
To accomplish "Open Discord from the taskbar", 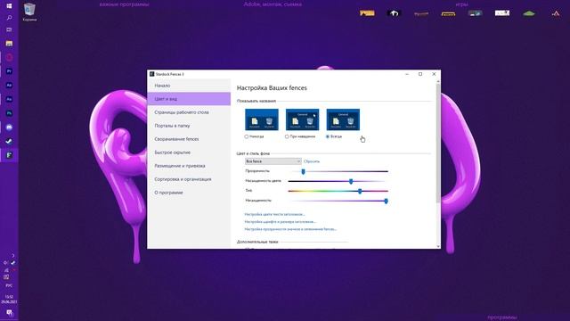I will click(9, 128).
